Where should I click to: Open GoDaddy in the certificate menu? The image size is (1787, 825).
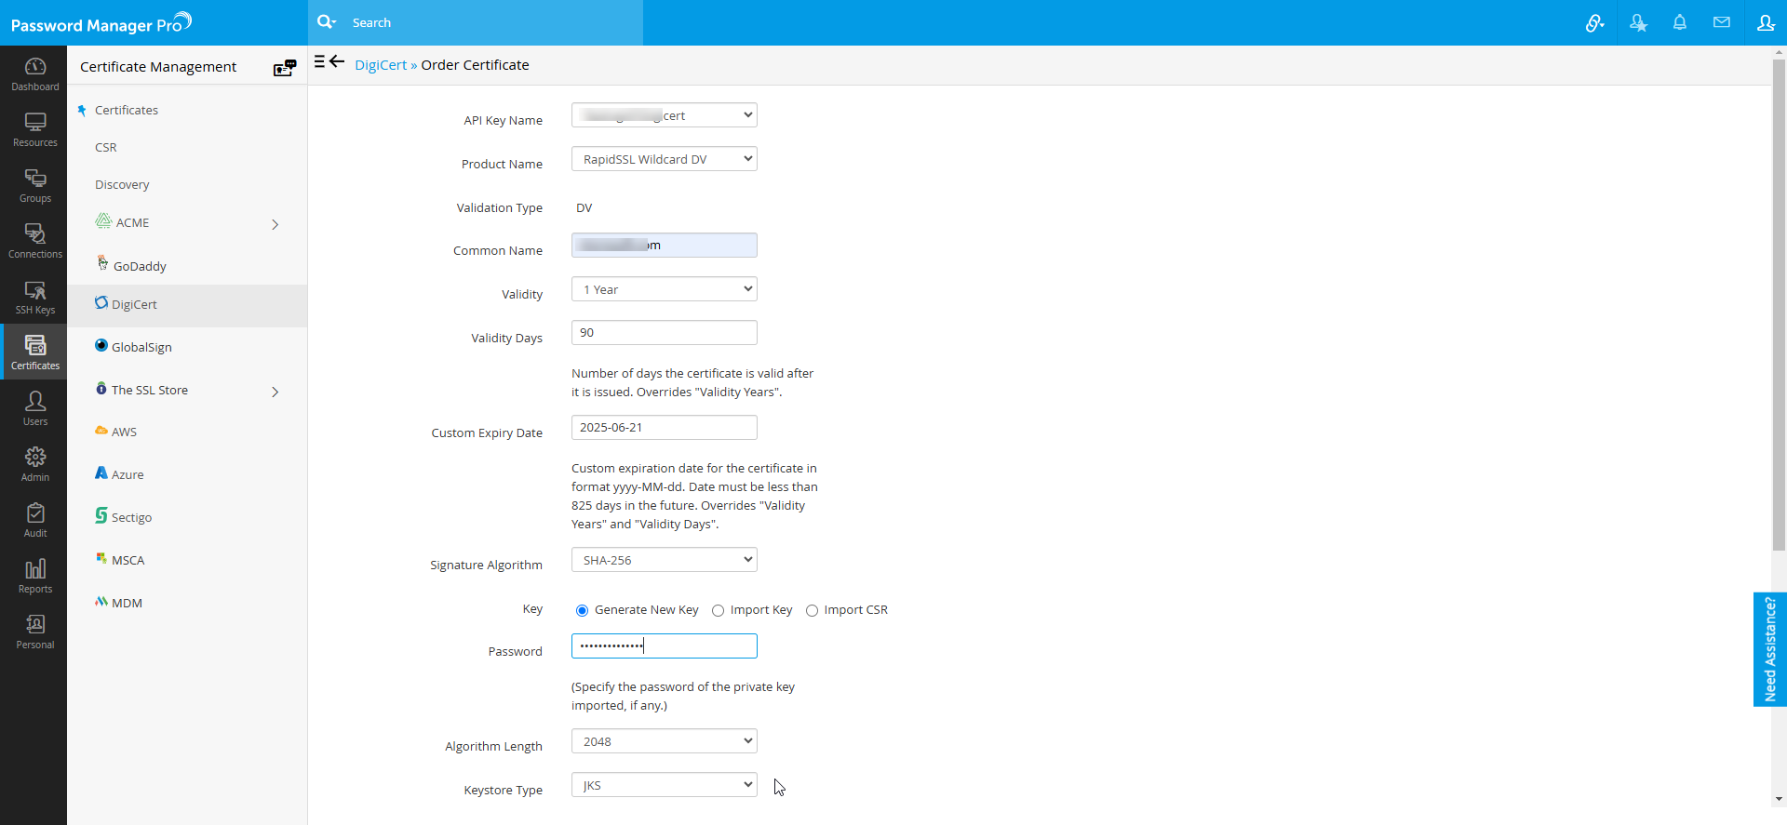[140, 266]
